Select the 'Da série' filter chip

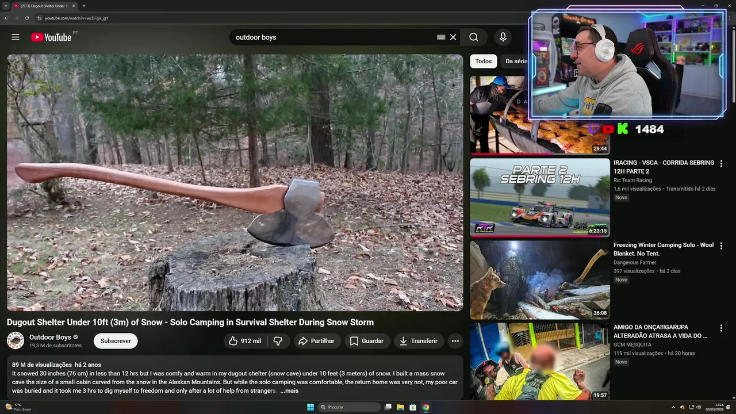[516, 61]
